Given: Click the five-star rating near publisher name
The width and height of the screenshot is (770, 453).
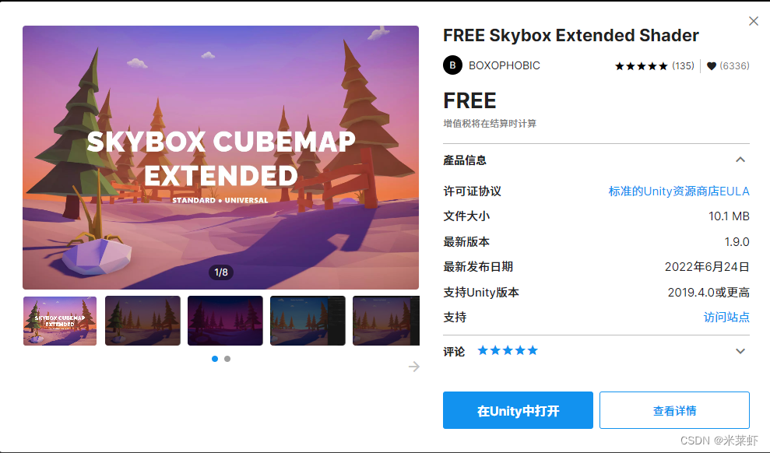Looking at the screenshot, I should tap(641, 65).
